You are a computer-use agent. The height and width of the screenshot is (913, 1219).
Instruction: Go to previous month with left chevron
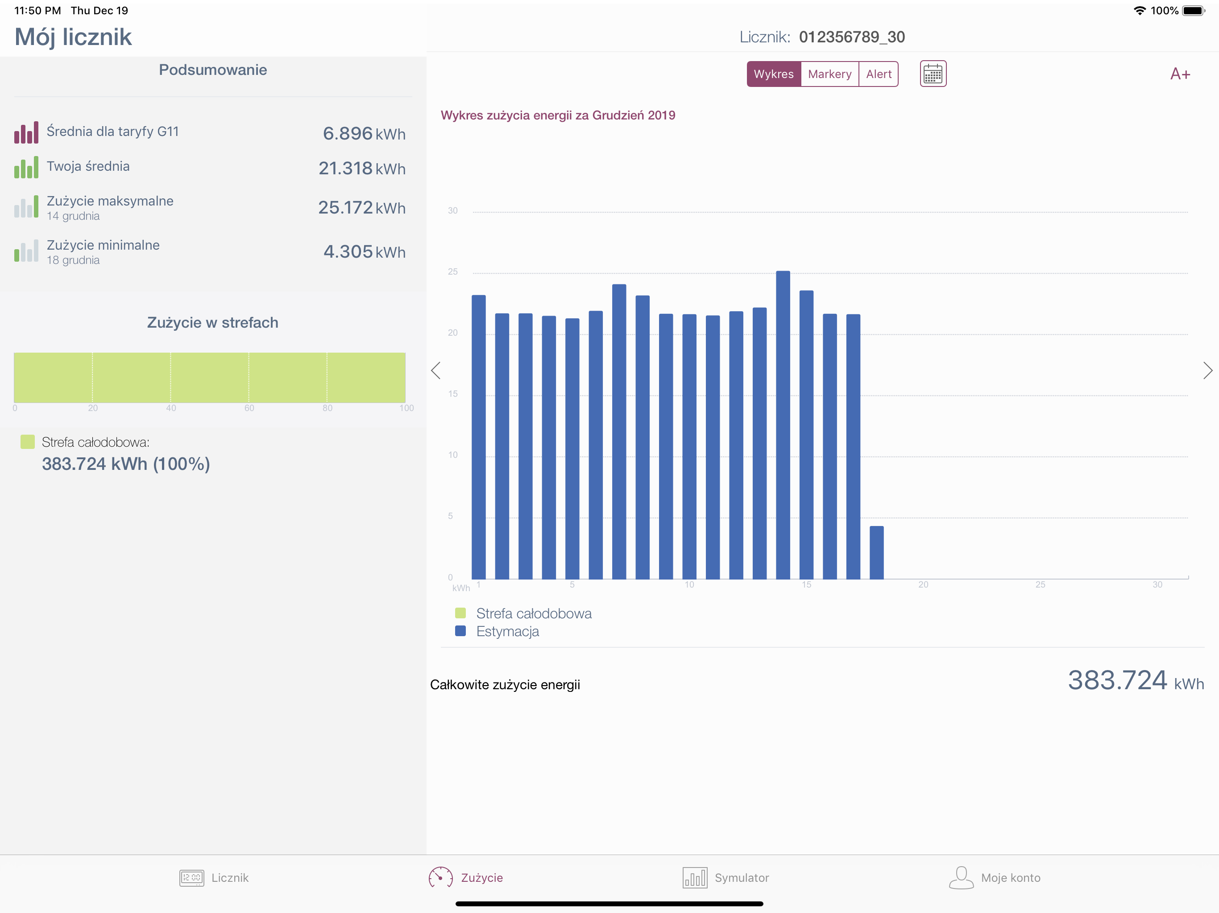(x=436, y=370)
